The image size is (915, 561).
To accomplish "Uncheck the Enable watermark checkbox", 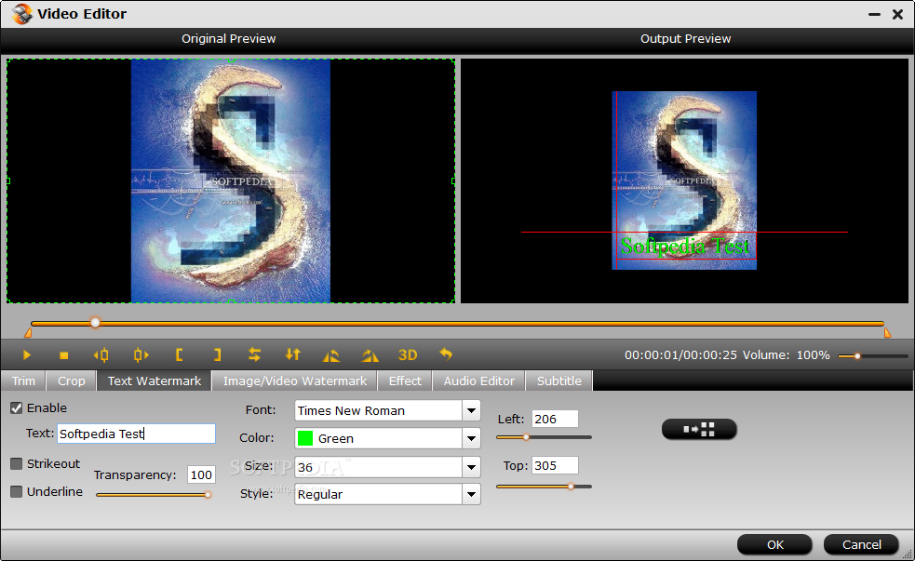I will click(x=17, y=408).
